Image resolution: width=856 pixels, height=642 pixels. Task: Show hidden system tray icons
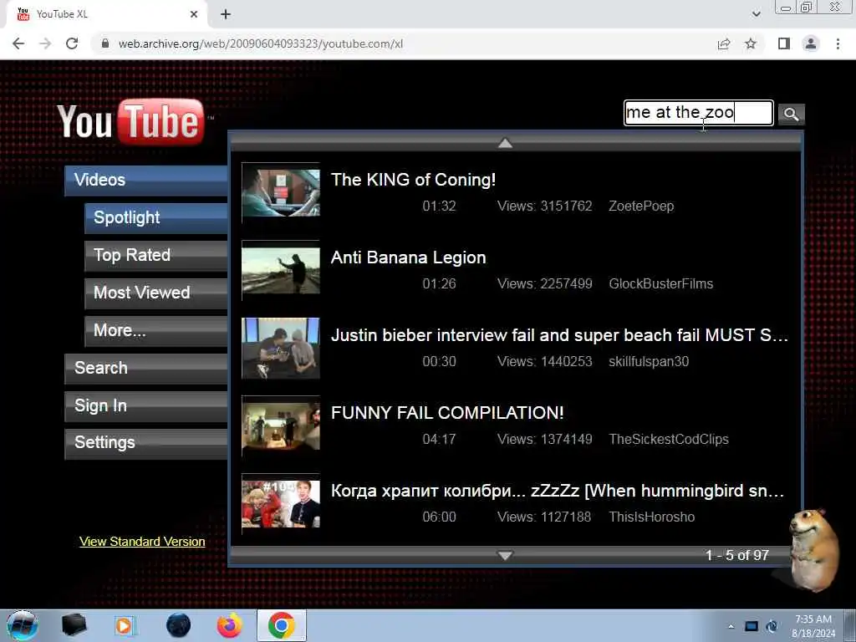731,626
